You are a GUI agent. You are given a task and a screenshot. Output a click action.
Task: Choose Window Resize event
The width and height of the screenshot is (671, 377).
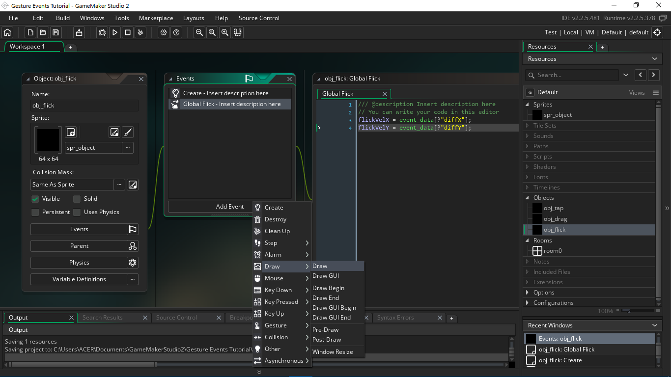tap(337, 352)
